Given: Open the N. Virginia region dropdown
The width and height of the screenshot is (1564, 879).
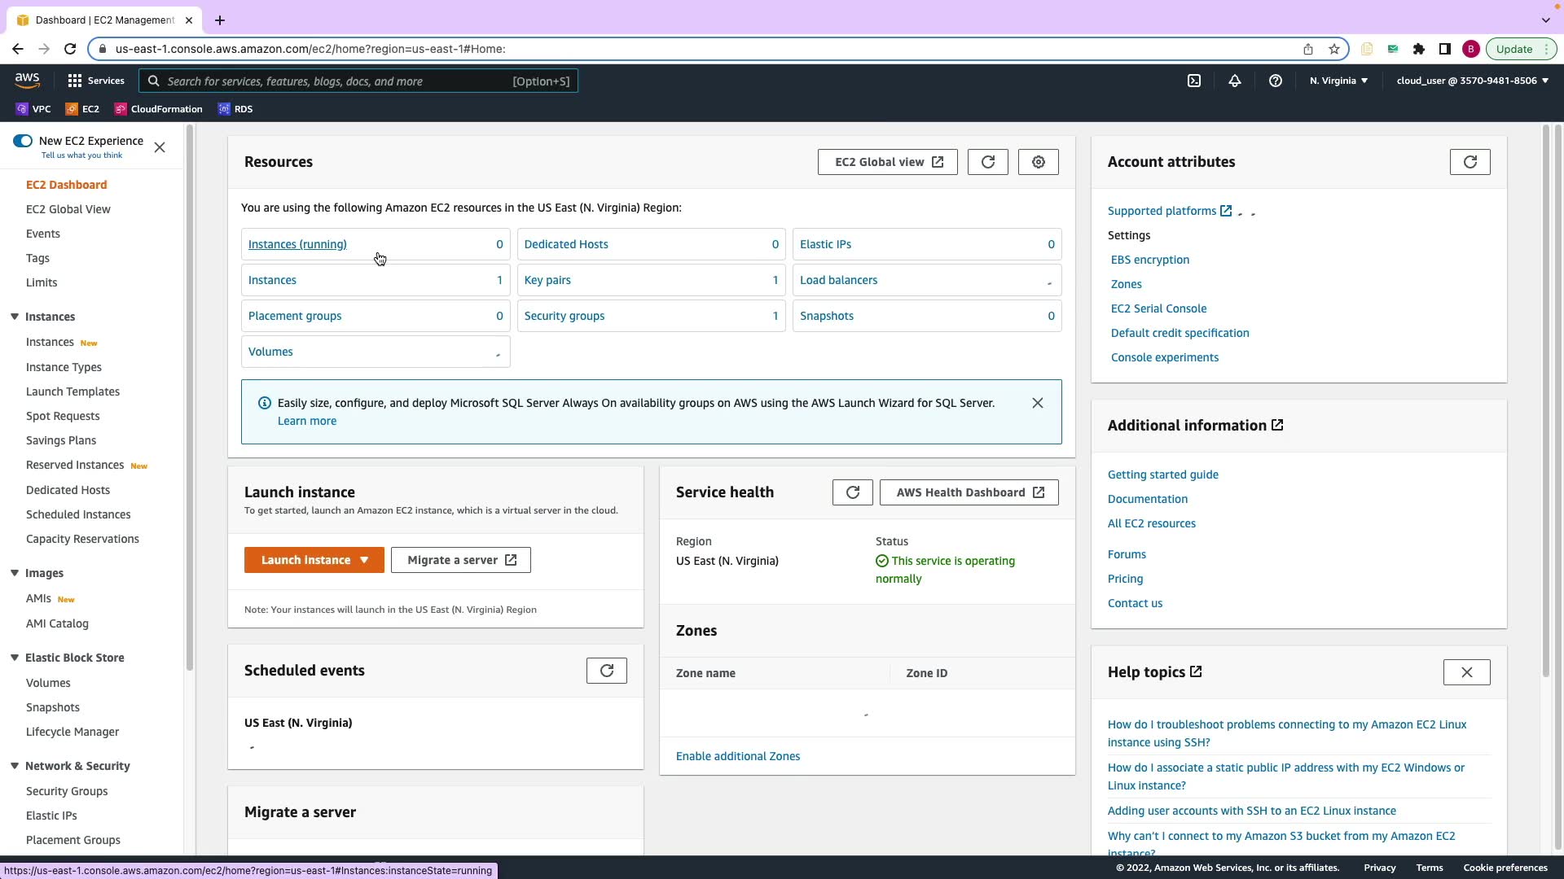Looking at the screenshot, I should click(x=1338, y=81).
